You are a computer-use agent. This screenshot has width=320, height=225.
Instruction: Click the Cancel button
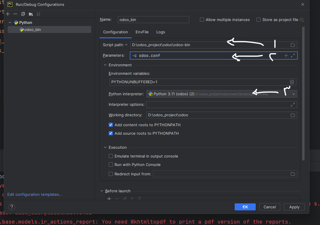pyautogui.click(x=270, y=207)
